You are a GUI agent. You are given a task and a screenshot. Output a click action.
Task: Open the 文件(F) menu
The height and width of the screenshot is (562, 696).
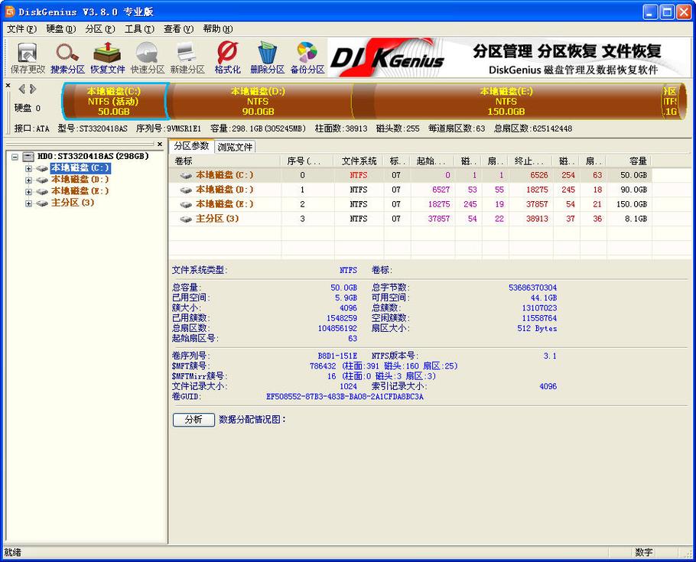[21, 29]
